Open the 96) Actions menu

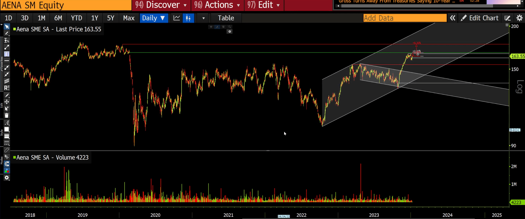pyautogui.click(x=217, y=5)
